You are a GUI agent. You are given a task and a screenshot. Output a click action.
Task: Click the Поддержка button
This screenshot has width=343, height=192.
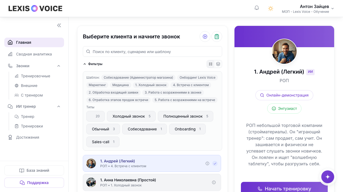coord(34,183)
